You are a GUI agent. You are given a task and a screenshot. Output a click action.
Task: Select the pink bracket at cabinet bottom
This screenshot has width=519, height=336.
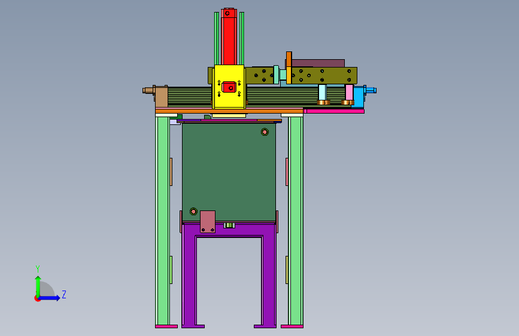click(x=208, y=222)
